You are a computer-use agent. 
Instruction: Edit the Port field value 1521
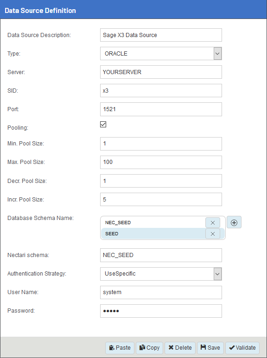(x=161, y=109)
